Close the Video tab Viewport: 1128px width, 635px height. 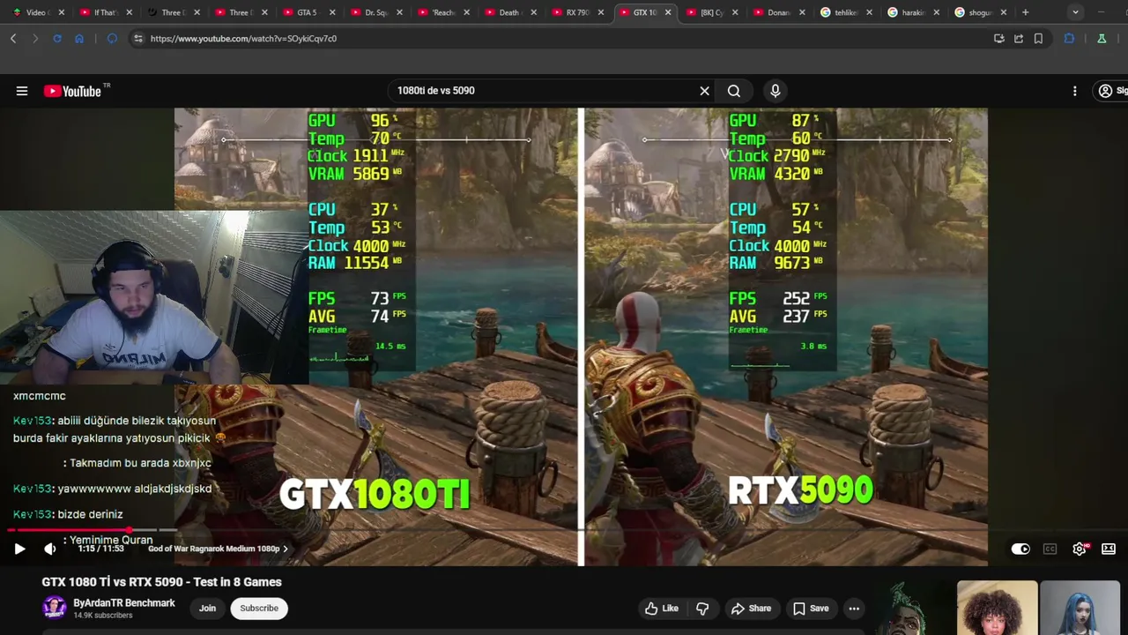click(x=62, y=12)
